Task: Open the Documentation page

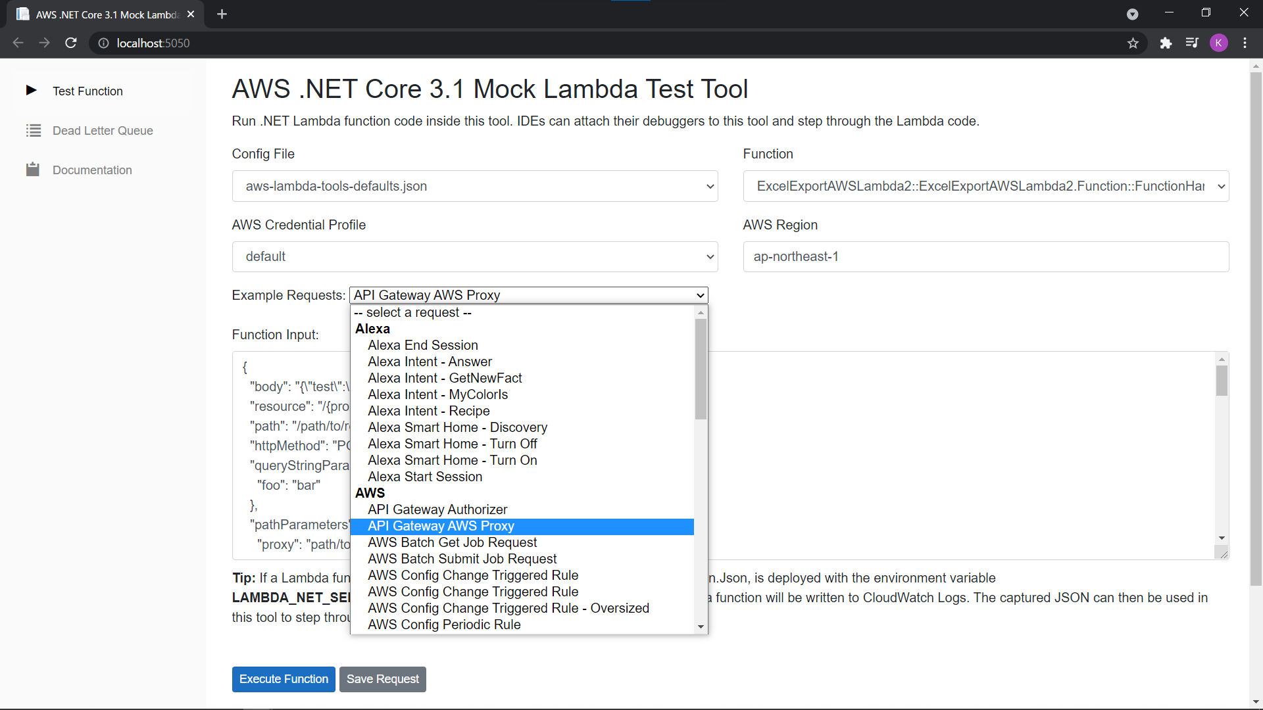Action: (x=92, y=170)
